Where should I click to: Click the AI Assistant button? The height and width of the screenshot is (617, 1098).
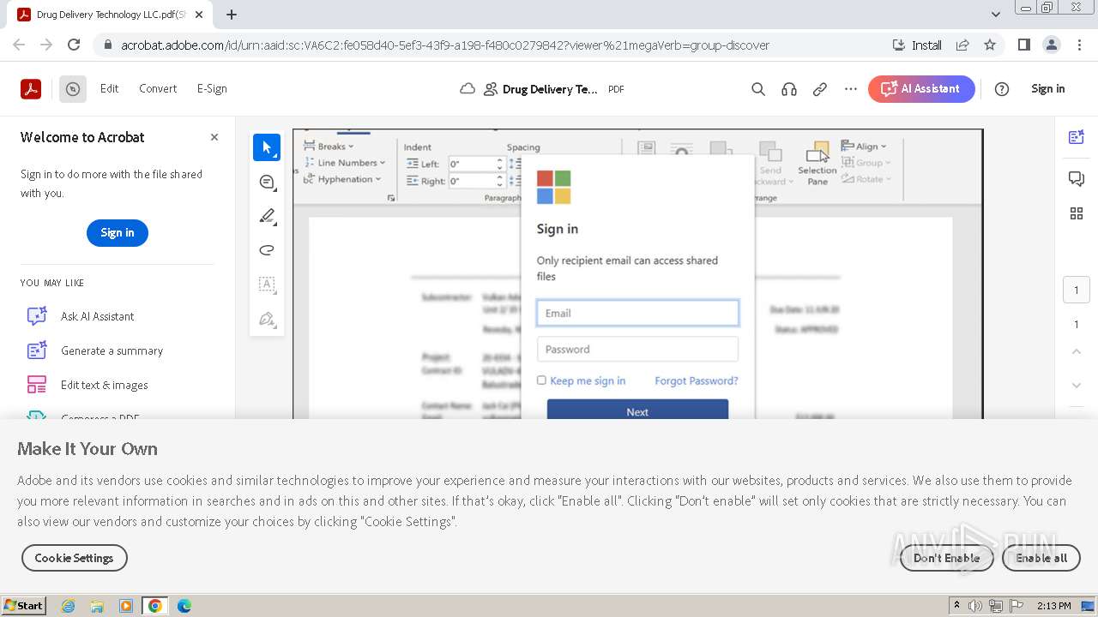(921, 89)
